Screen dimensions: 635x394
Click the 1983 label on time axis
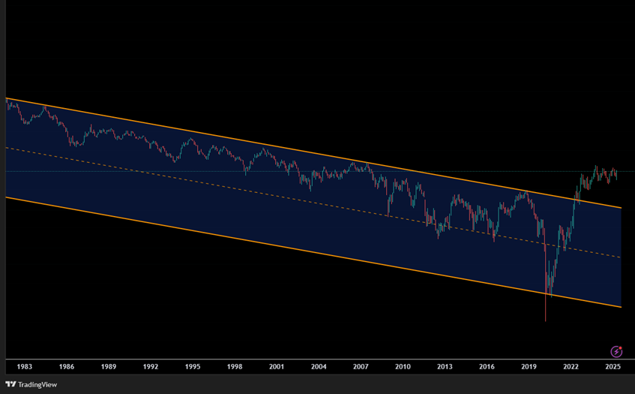click(x=24, y=366)
